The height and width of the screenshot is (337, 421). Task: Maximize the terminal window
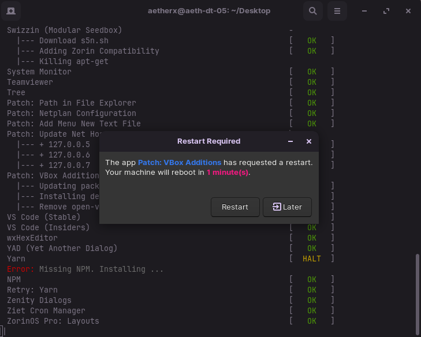pos(386,11)
